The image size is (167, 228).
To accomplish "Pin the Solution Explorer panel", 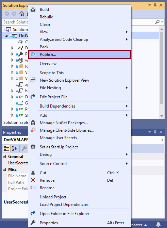I will (155, 5).
